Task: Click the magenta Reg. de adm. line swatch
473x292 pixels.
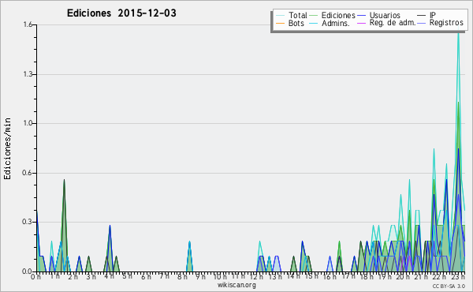Action: [x=361, y=23]
